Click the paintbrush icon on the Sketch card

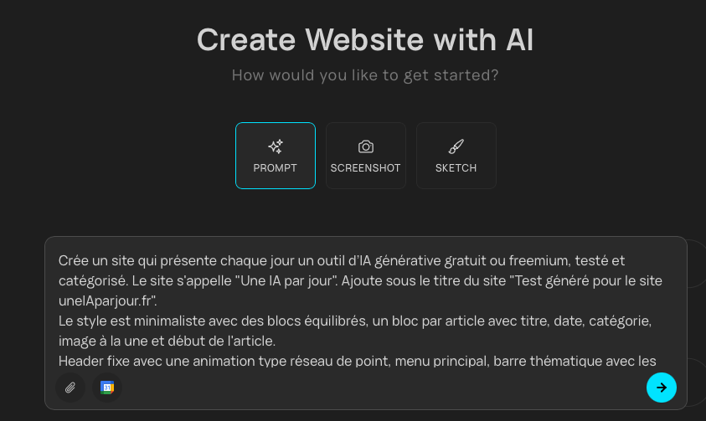(x=456, y=146)
